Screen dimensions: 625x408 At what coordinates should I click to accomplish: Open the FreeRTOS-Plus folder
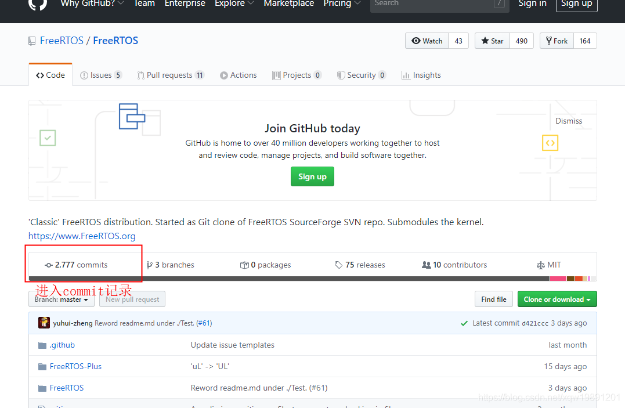point(76,367)
